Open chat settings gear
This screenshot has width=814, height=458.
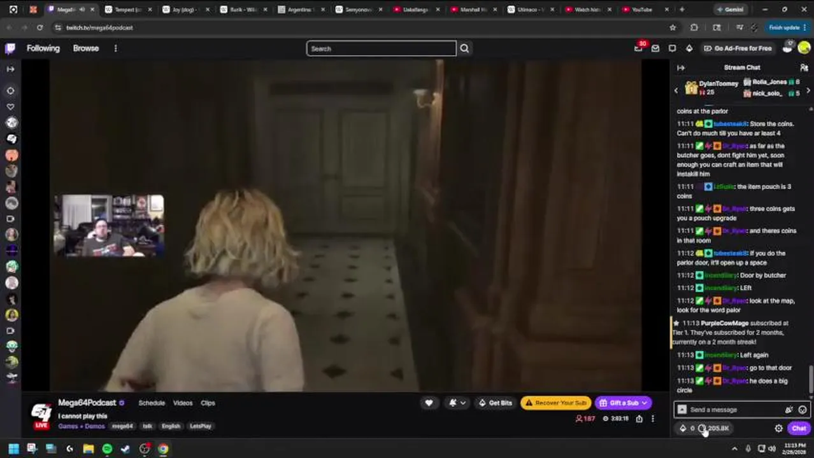778,428
